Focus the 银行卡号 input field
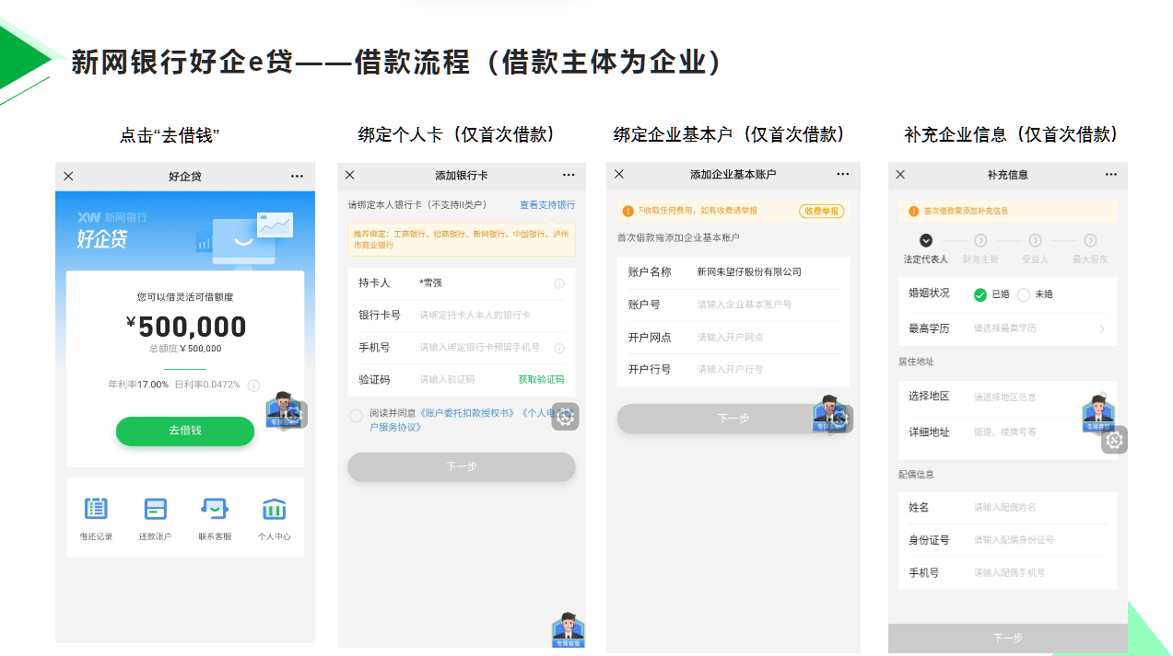The image size is (1173, 656). coord(462,316)
